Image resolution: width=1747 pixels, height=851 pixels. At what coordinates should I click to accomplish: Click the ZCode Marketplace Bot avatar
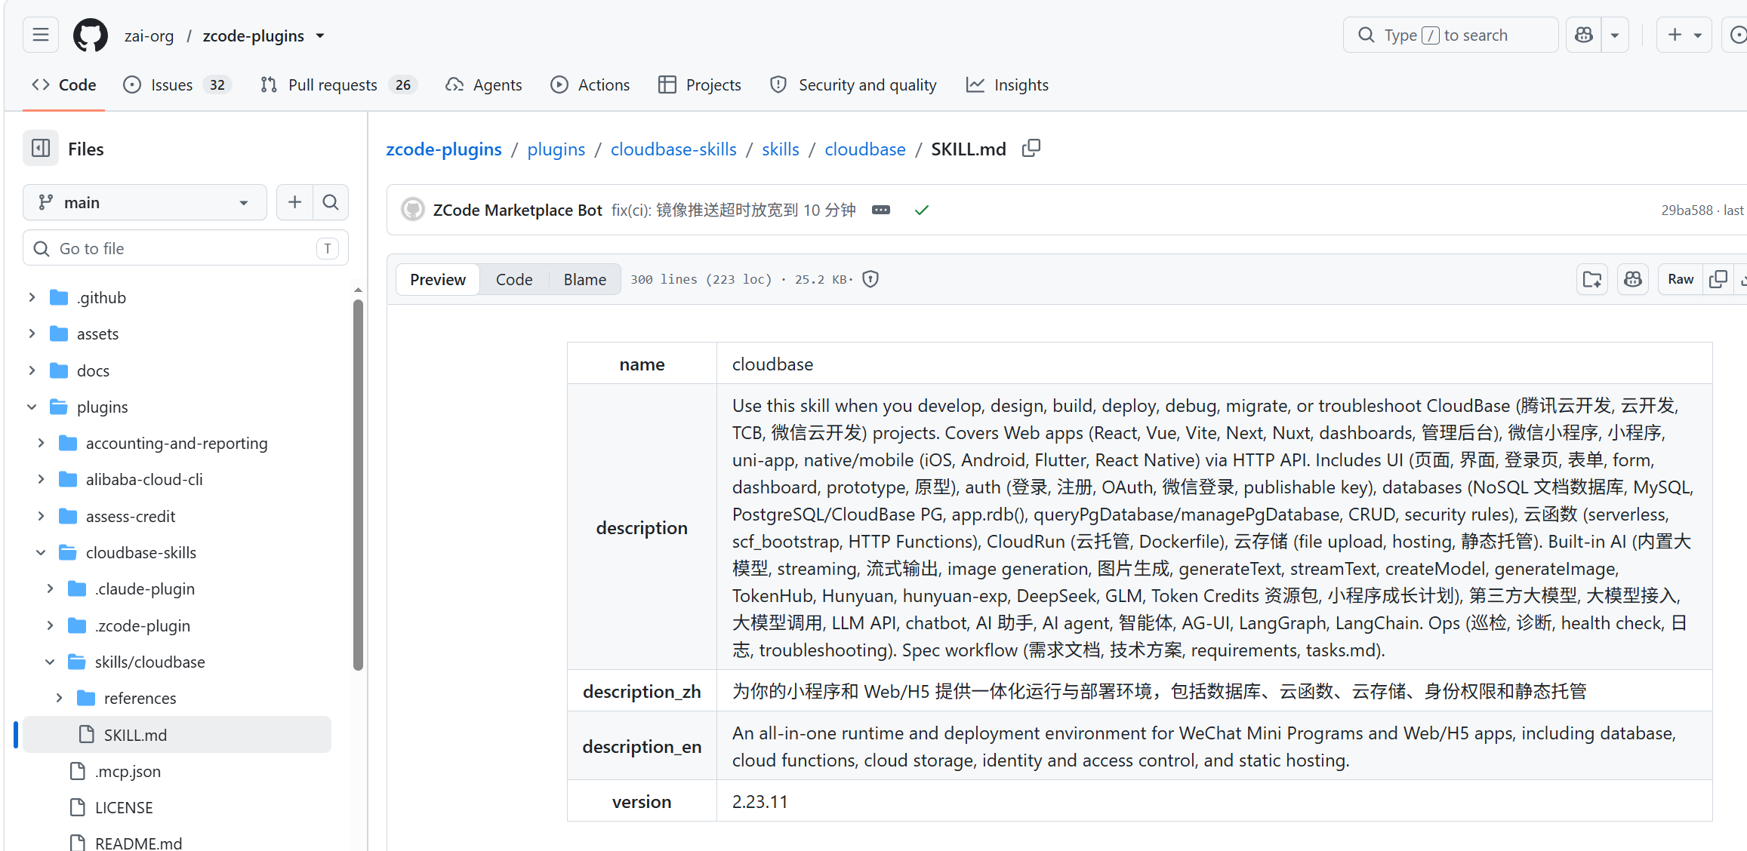[x=413, y=210]
